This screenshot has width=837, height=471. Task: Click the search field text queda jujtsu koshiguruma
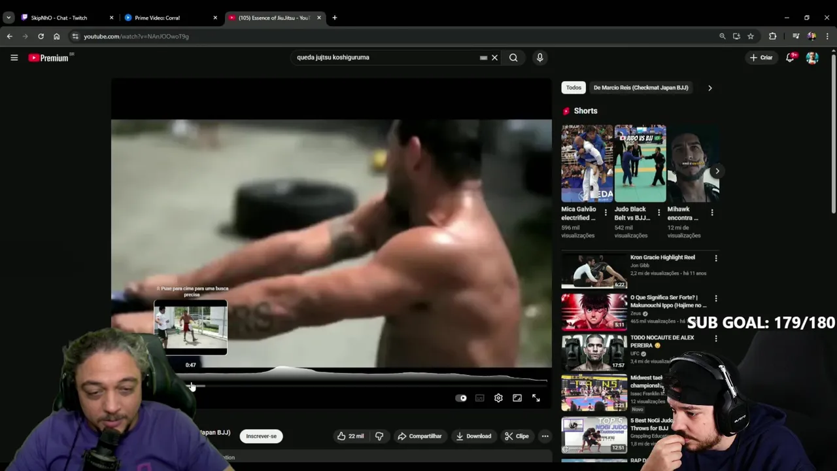coord(333,58)
